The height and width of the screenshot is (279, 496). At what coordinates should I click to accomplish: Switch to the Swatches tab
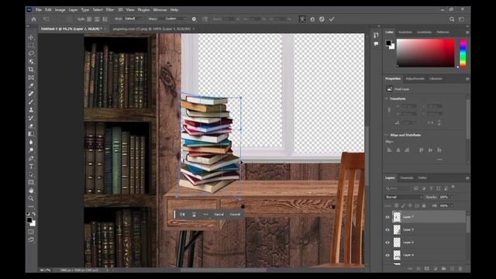pos(405,33)
